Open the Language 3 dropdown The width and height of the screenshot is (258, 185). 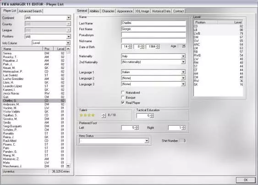183,84
